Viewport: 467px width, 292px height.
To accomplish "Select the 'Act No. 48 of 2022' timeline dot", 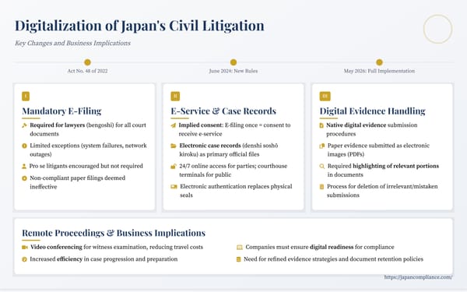I will coord(87,62).
